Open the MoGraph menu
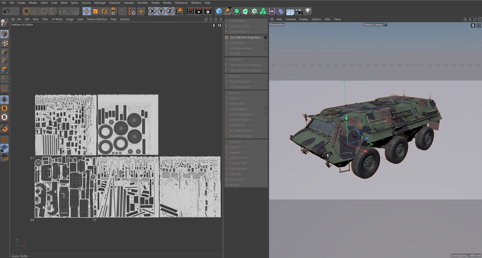482x258 pixels. click(100, 3)
